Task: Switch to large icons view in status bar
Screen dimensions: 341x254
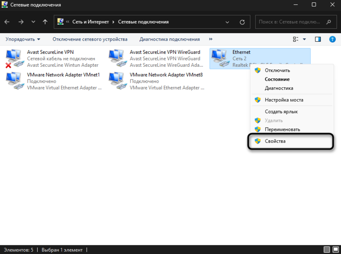Action: [x=336, y=249]
